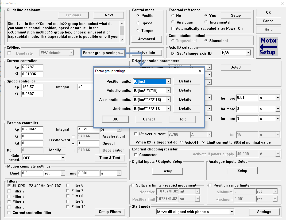
Task: Close the Drive Setup window
Action: pos(282,3)
